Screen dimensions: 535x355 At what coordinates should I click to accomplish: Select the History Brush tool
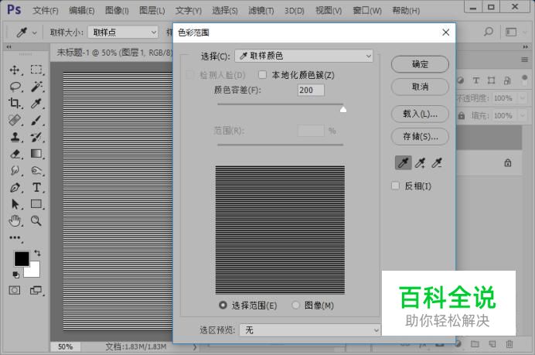click(36, 137)
